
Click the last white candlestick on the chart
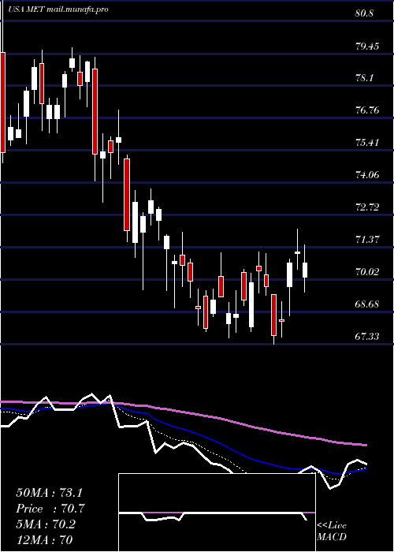click(x=305, y=270)
